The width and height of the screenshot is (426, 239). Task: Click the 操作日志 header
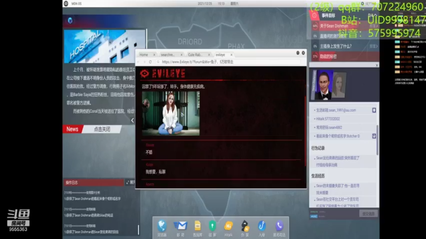pos(93,182)
